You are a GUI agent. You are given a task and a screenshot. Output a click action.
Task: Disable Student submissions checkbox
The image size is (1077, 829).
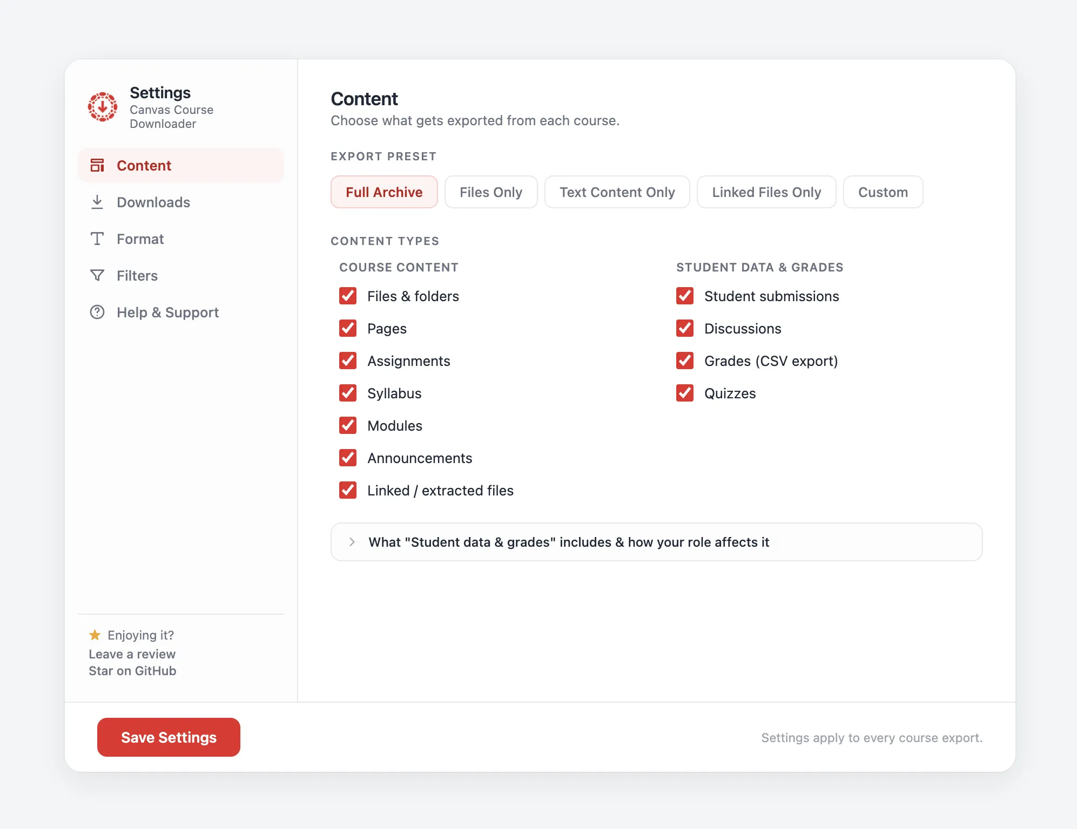[x=685, y=296]
